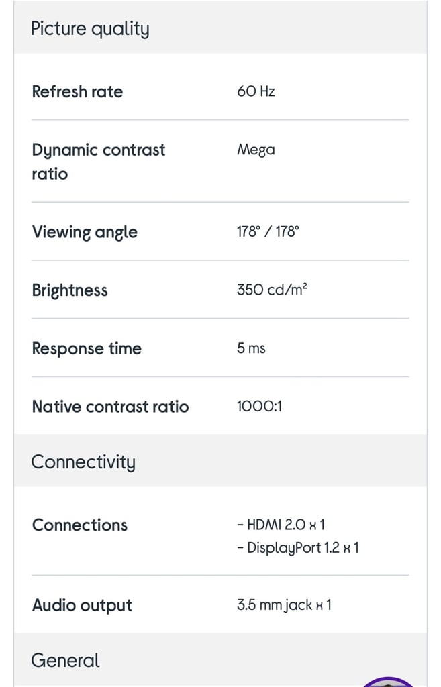The image size is (441, 687).
Task: Select the Response time label
Action: click(87, 348)
